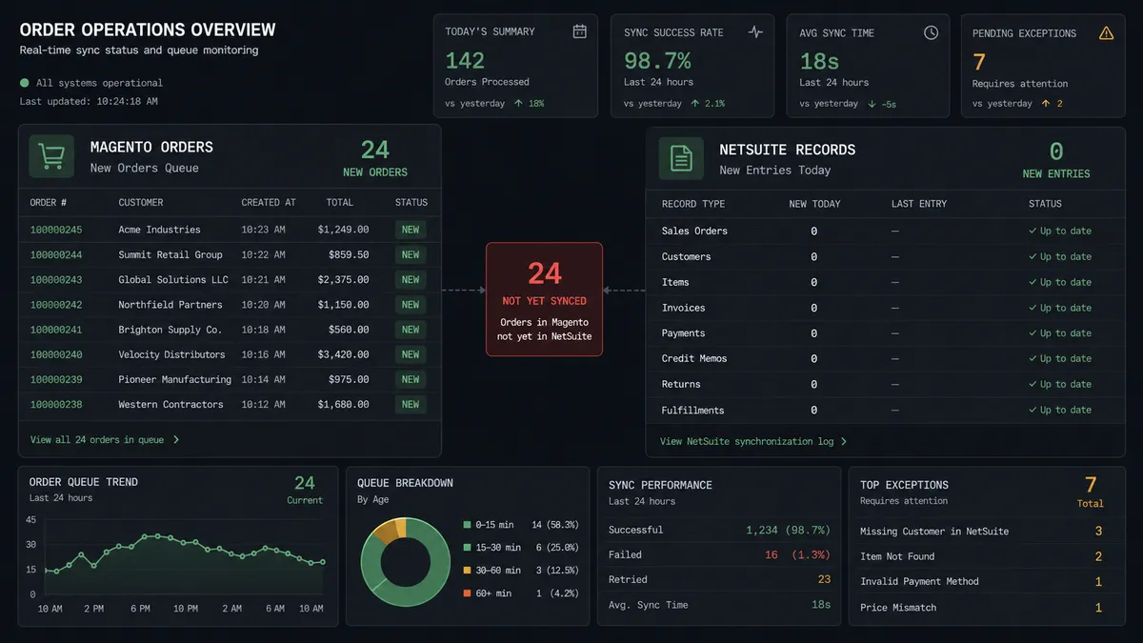Viewport: 1143px width, 643px height.
Task: Sort by the ORDER # column header
Action: click(x=49, y=202)
